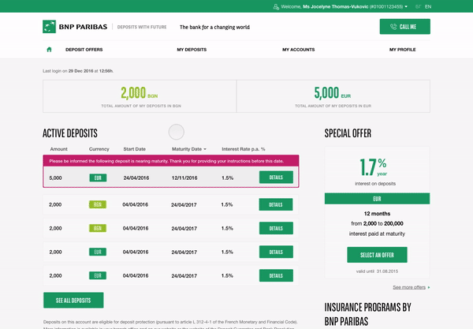473x329 pixels.
Task: Switch language to BG
Action: coord(418,6)
